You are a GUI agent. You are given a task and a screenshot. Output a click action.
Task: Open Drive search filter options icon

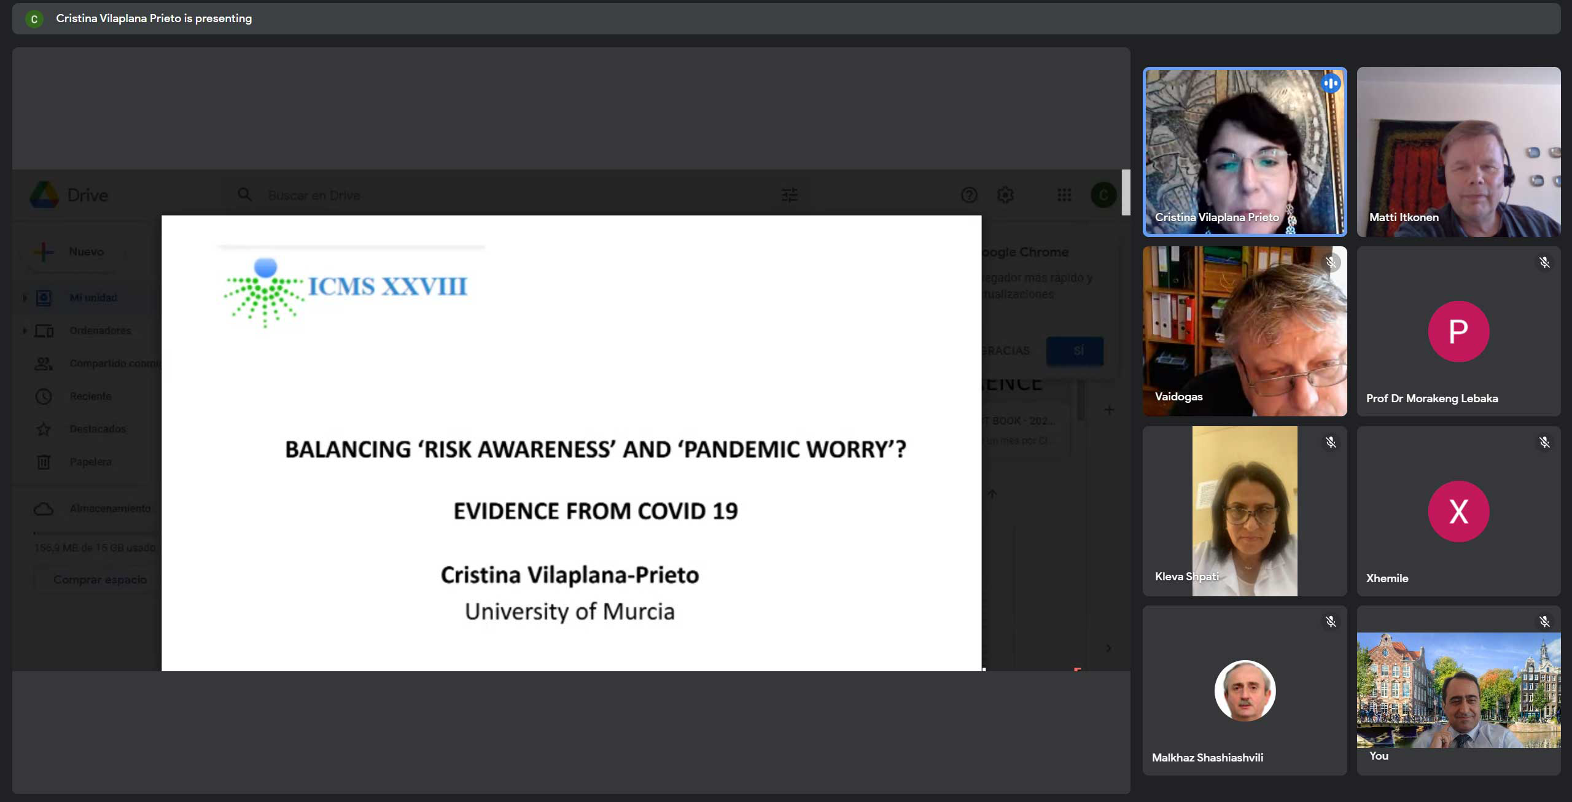pos(789,195)
